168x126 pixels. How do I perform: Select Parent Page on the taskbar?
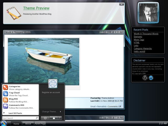pos(40,124)
